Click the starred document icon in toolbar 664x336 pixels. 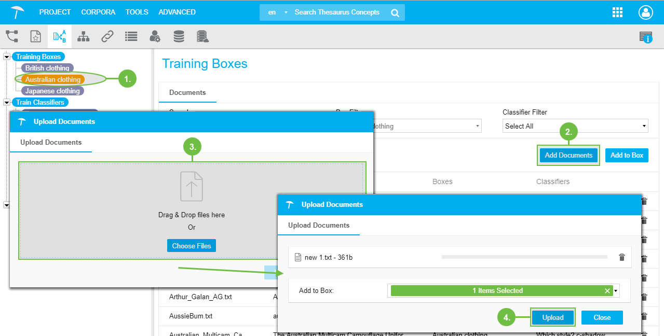pos(35,36)
